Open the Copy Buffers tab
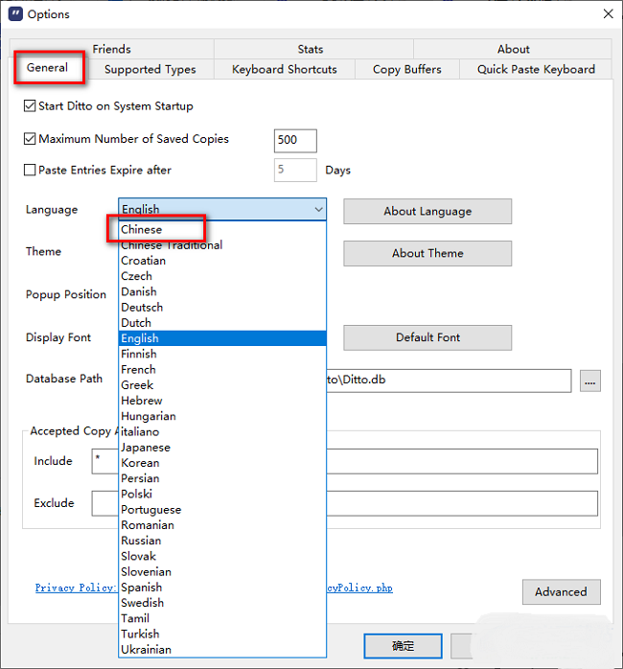The width and height of the screenshot is (623, 669). click(407, 69)
